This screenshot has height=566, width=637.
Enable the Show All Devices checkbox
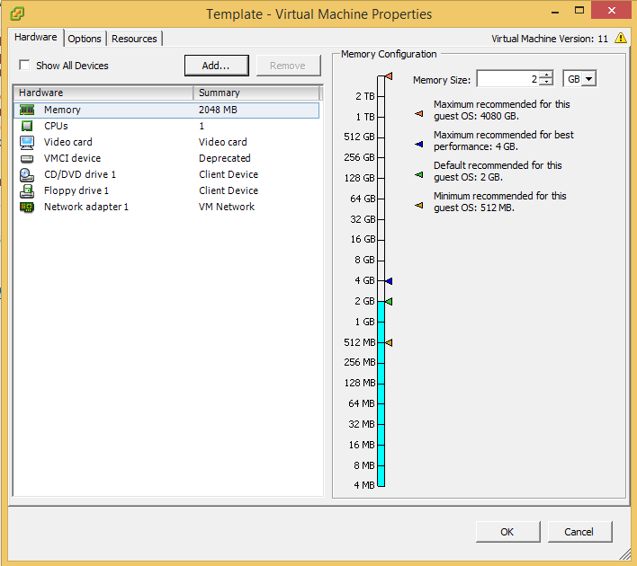[24, 66]
